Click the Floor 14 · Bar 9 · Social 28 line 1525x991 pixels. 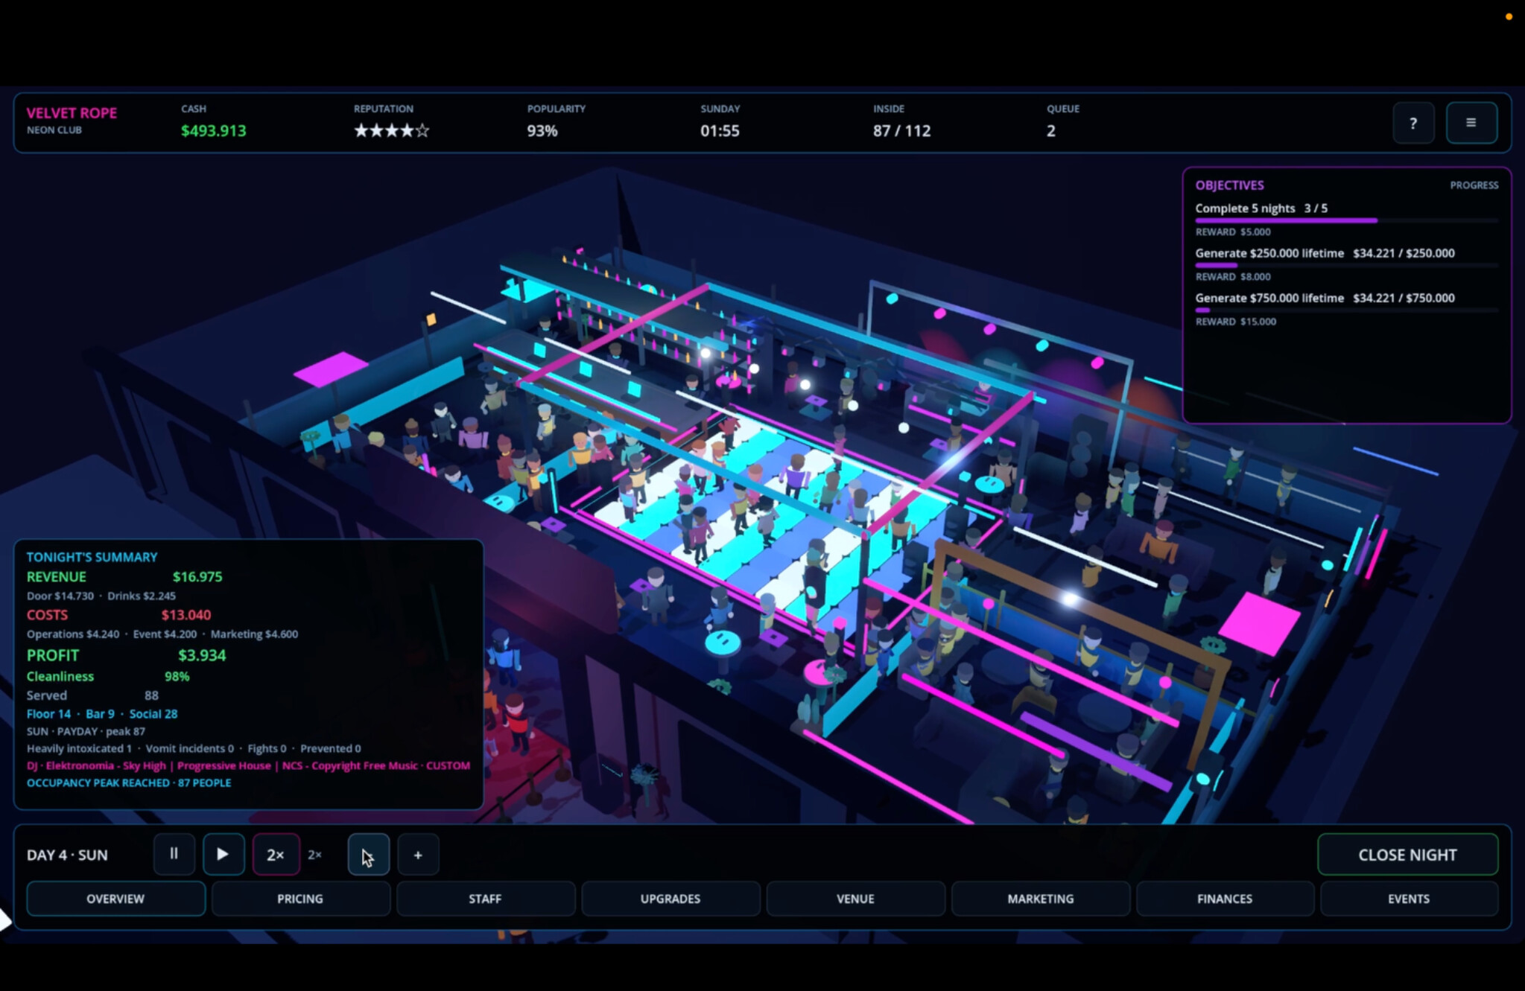102,713
